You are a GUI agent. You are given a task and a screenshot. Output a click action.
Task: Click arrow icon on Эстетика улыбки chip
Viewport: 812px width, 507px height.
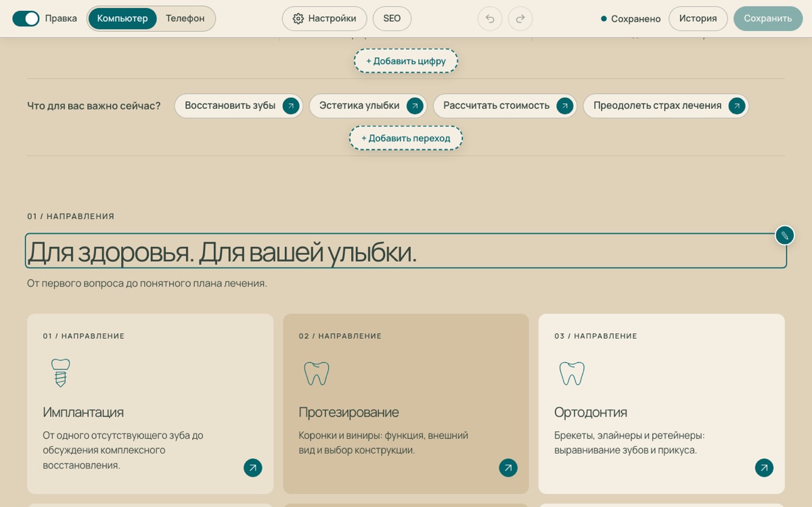[x=415, y=105]
